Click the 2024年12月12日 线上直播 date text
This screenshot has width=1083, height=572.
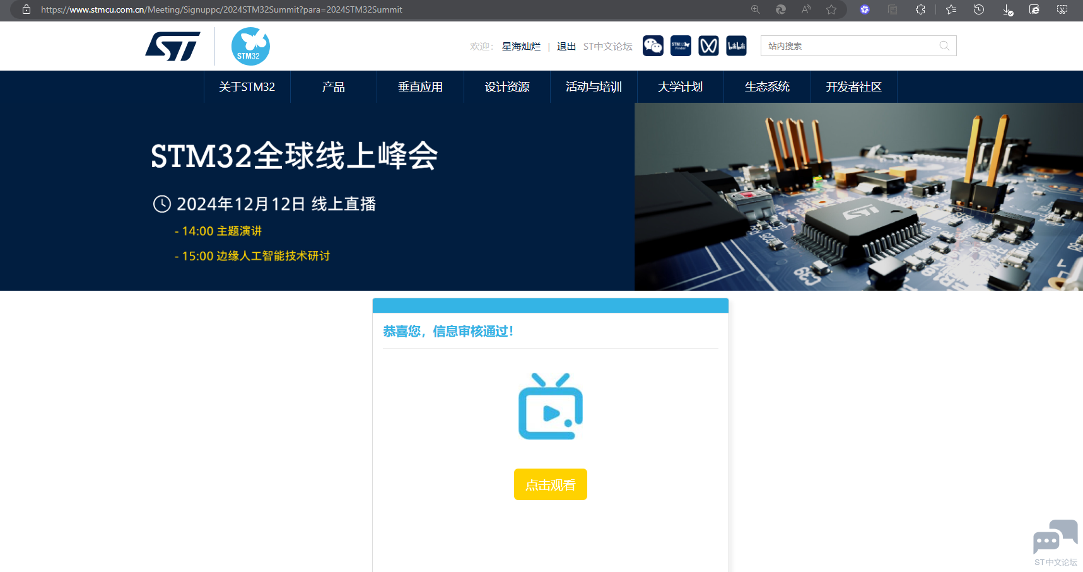tap(276, 204)
